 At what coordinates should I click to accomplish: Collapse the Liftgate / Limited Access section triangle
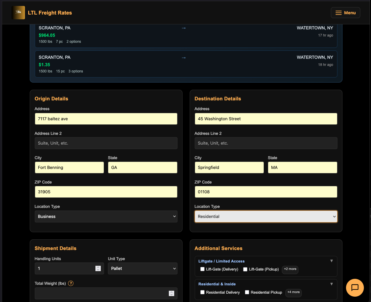tap(331, 261)
